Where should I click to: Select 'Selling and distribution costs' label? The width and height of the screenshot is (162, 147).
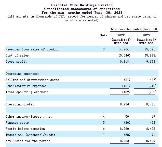pos(32,80)
